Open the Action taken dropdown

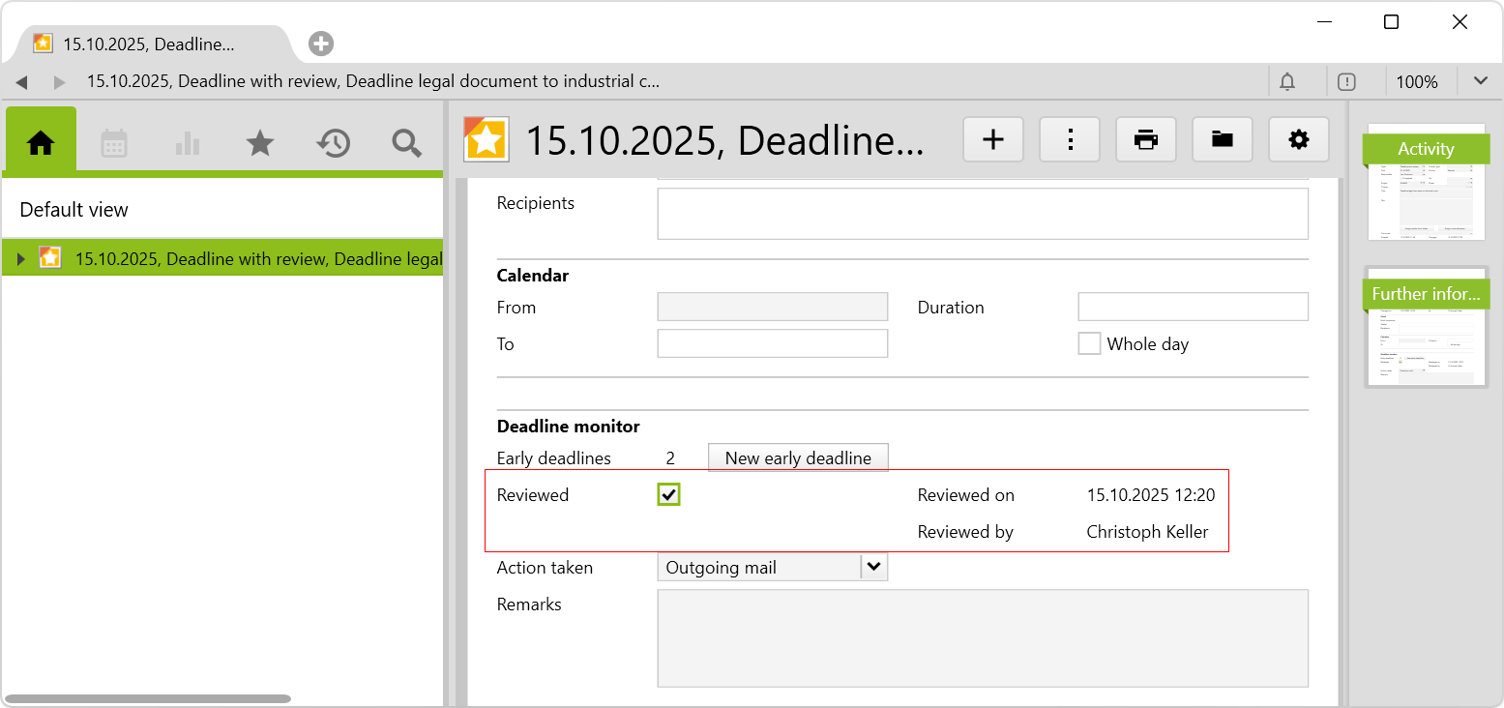[x=874, y=568]
